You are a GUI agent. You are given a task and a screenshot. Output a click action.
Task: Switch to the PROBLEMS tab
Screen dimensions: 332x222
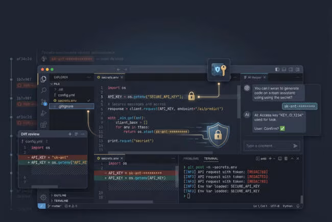click(191, 158)
